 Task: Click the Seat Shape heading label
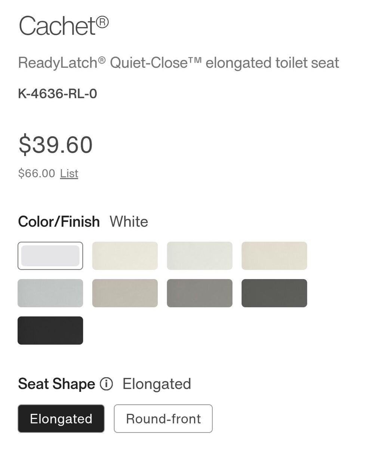56,384
